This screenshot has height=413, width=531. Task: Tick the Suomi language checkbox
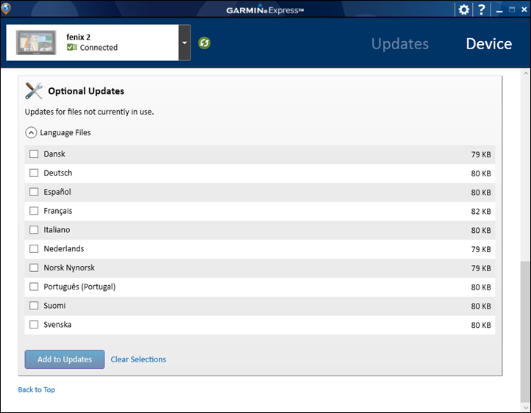(34, 306)
